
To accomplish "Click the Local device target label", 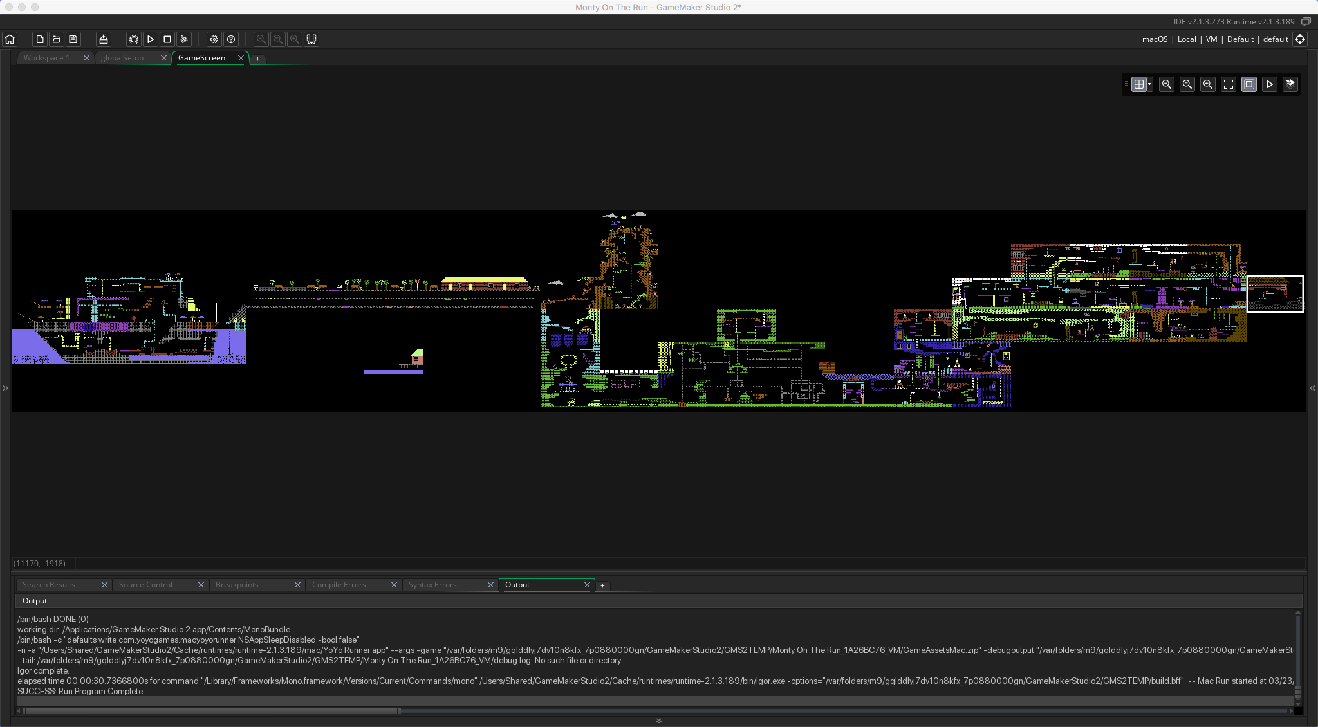I will pos(1187,39).
